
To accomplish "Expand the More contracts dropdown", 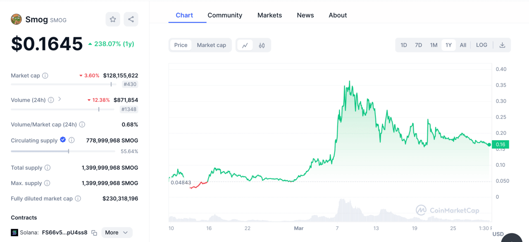I will point(117,232).
